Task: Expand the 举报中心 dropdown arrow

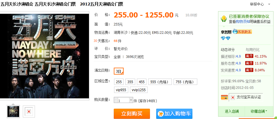Action: pos(269,4)
